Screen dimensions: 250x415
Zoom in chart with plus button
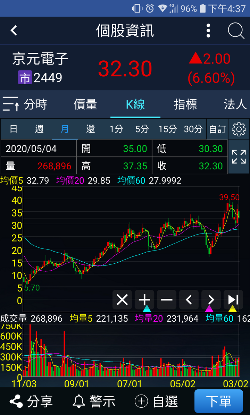point(144,299)
